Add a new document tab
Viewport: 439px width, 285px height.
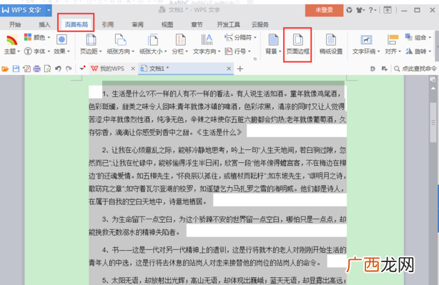pyautogui.click(x=240, y=69)
